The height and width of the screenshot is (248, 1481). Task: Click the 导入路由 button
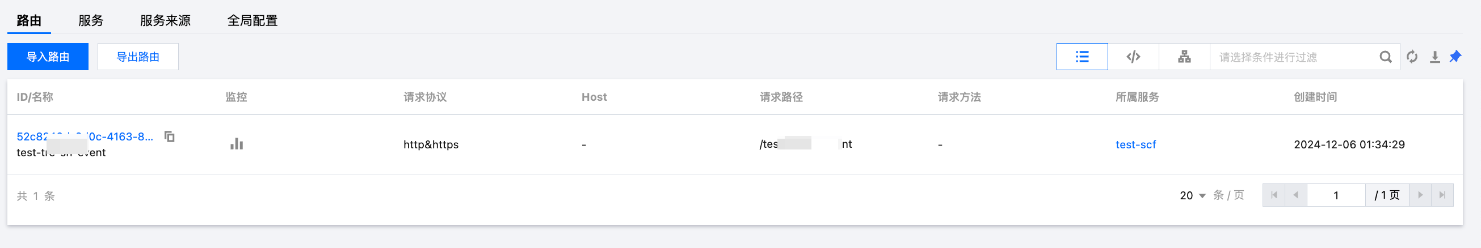click(x=48, y=57)
